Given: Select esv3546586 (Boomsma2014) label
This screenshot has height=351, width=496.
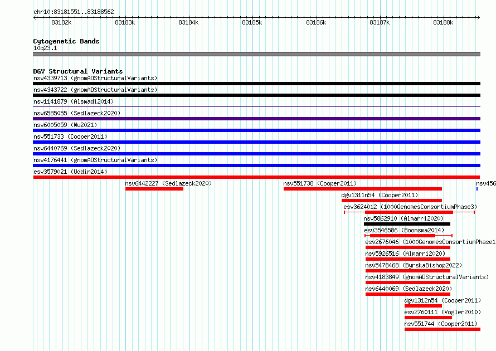Looking at the screenshot, I should tap(404, 230).
